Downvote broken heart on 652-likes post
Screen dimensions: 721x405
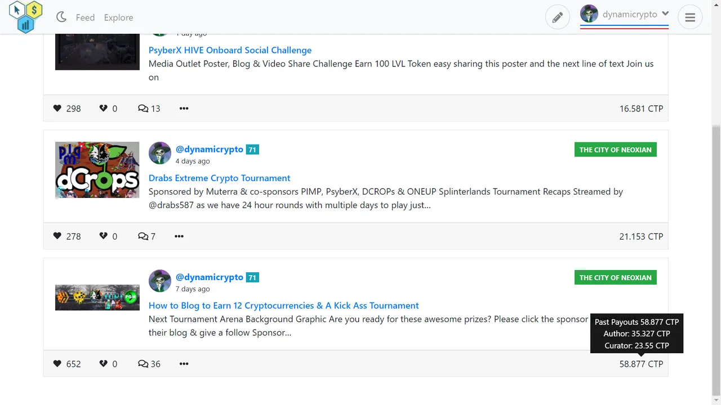[104, 363]
